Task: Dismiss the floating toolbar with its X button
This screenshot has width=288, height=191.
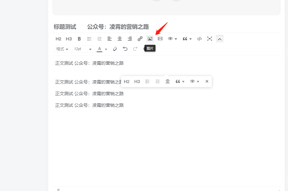Action: point(207,81)
